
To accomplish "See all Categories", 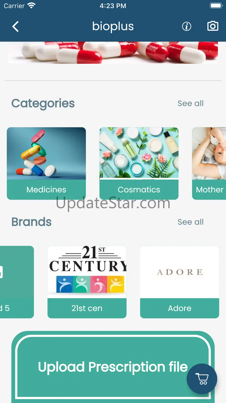I will [190, 103].
